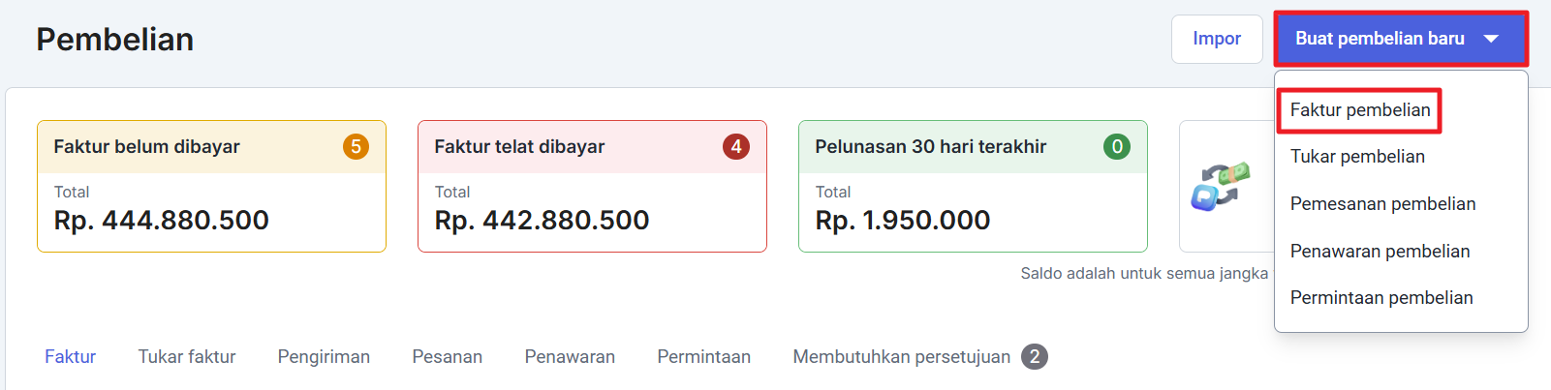
Task: Click the orange badge showing 5
Action: 356,147
